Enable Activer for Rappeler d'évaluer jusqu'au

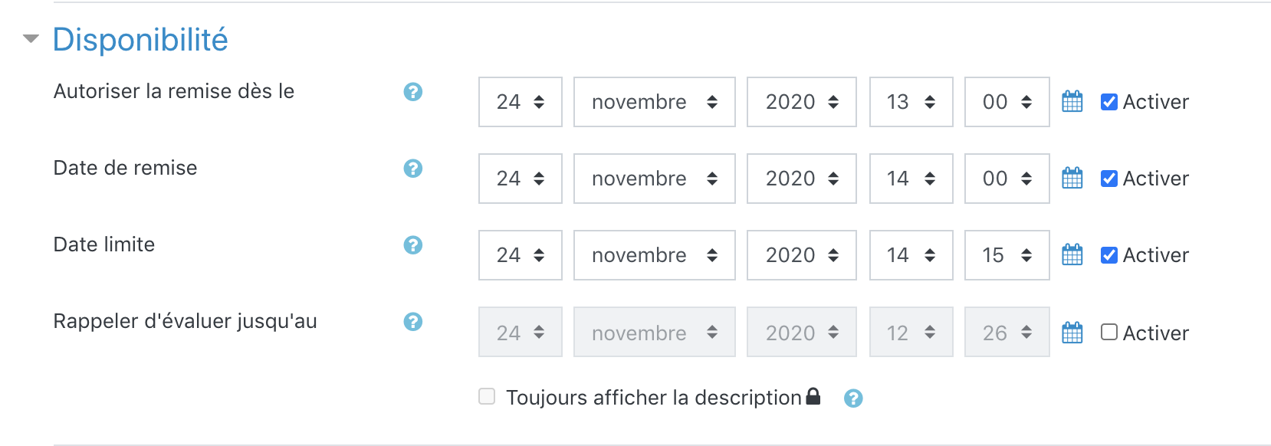tap(1108, 332)
